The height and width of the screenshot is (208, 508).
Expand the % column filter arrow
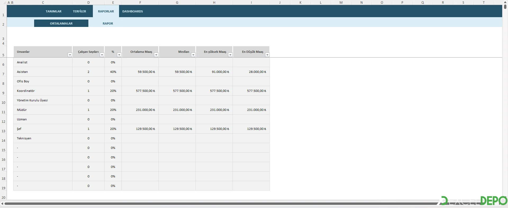119,55
